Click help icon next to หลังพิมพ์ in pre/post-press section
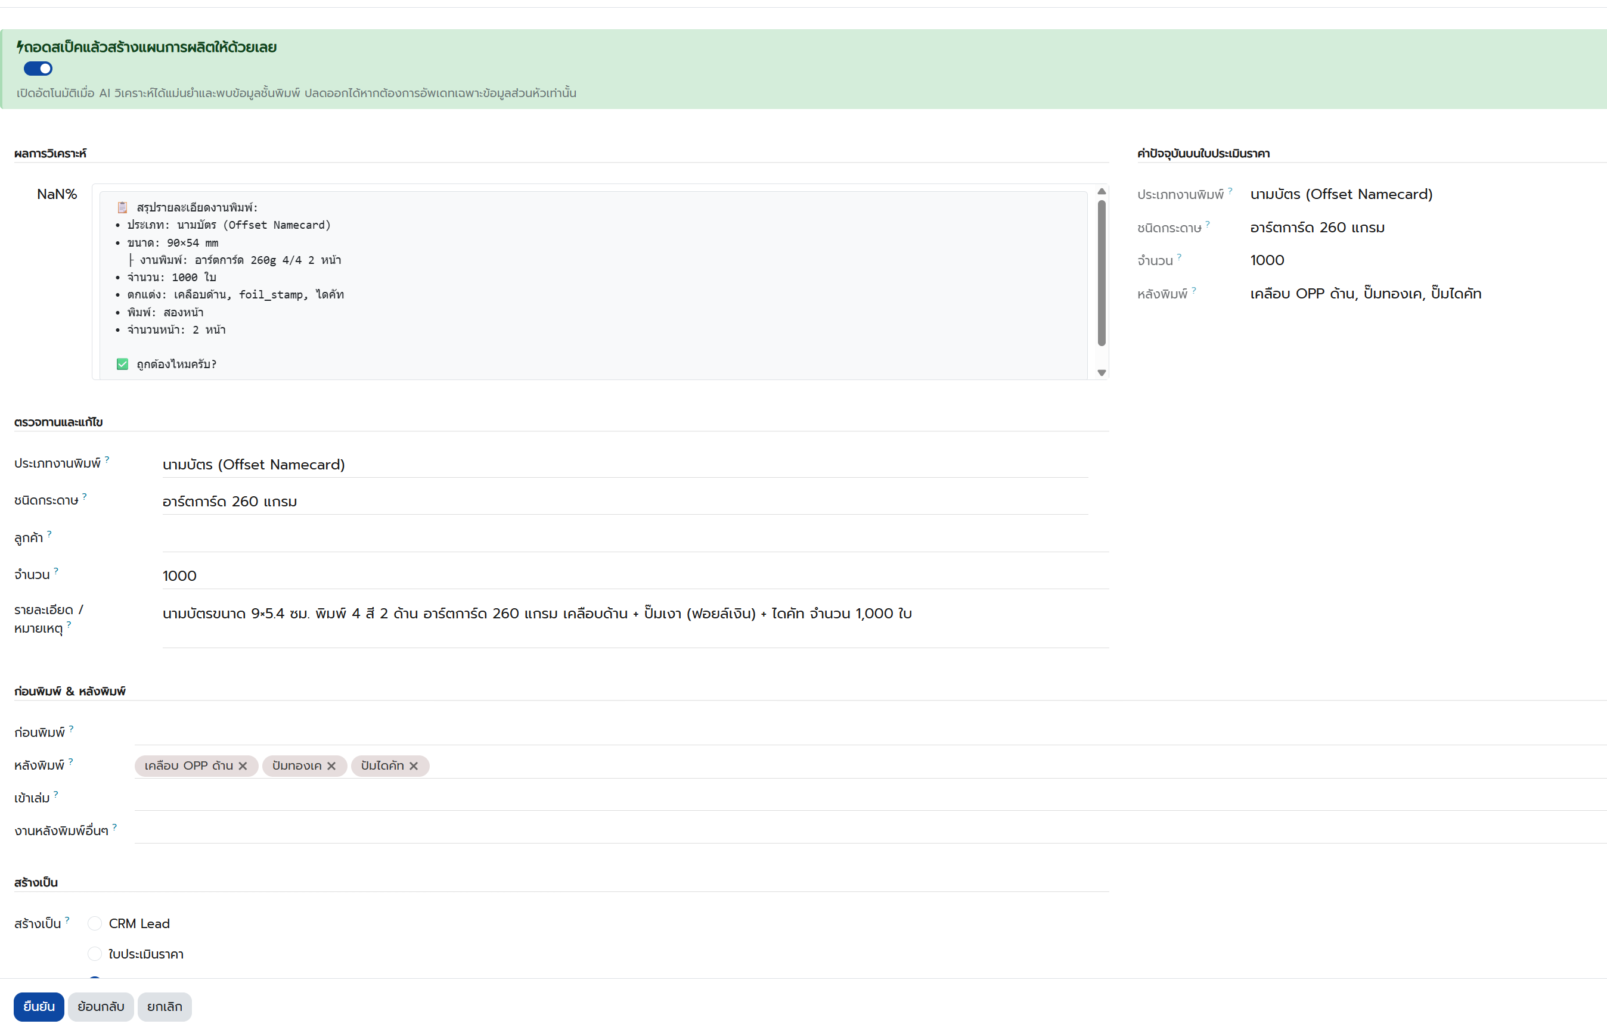This screenshot has width=1607, height=1030. (x=71, y=761)
